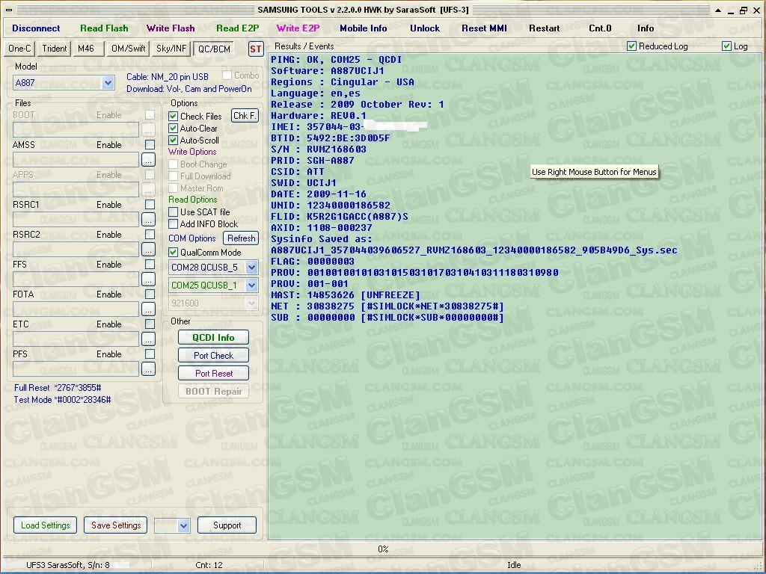Click the PFS file path field
The image size is (766, 574).
point(76,369)
